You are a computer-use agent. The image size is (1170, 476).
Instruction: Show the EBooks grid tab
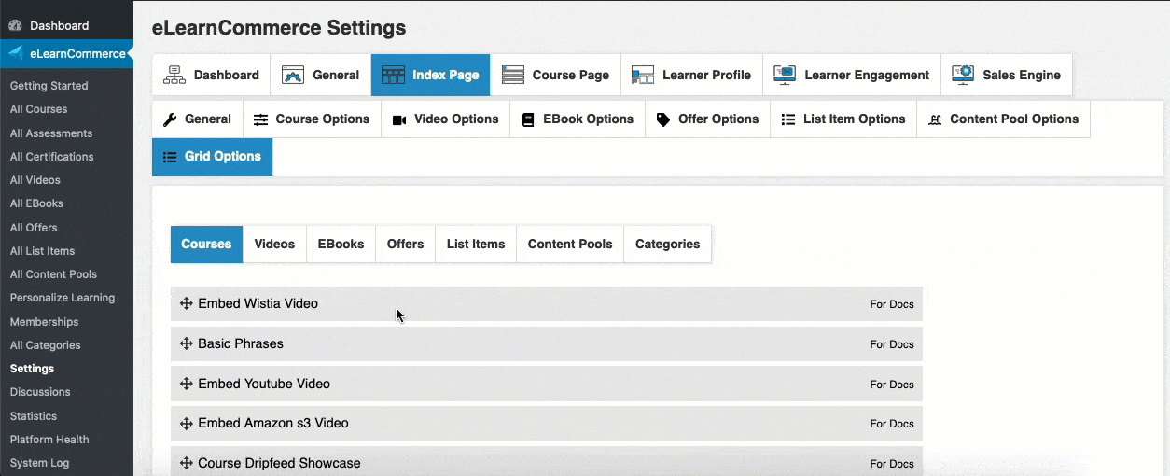pos(341,244)
